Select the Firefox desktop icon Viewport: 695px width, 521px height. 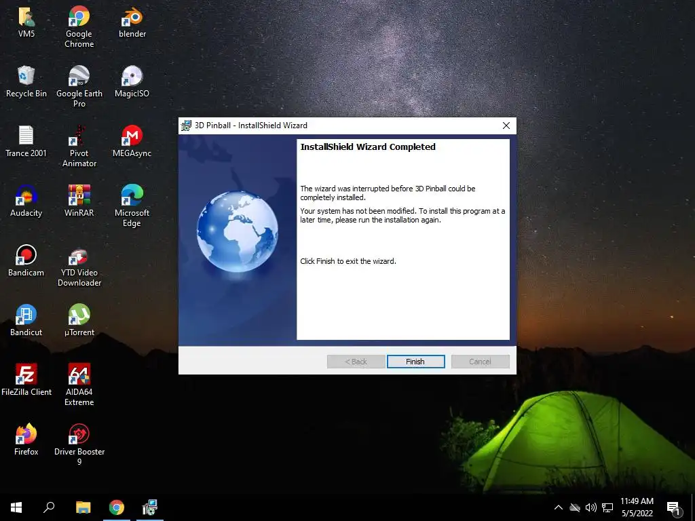click(x=26, y=441)
